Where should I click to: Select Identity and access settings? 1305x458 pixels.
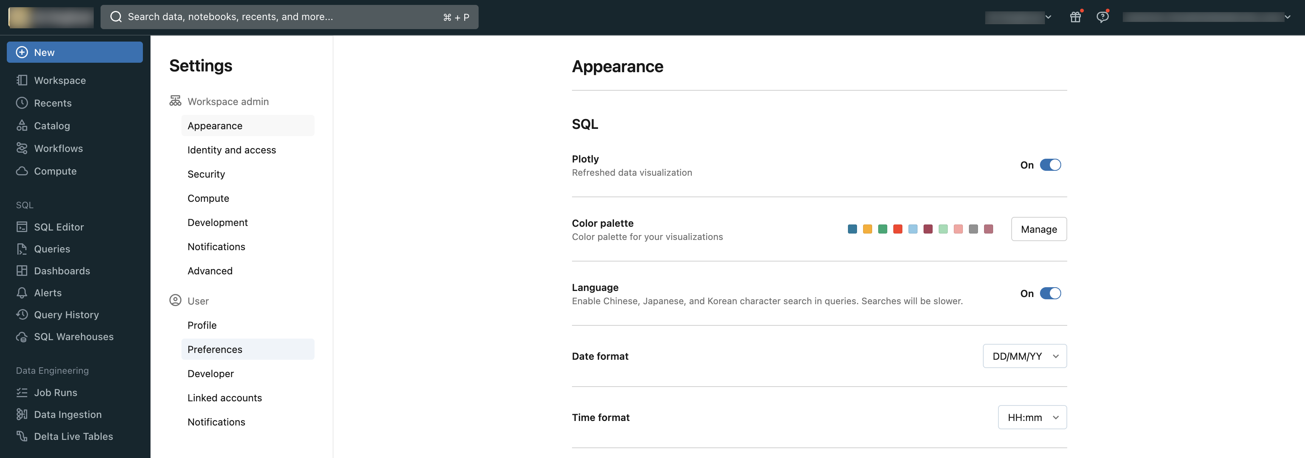pyautogui.click(x=231, y=150)
